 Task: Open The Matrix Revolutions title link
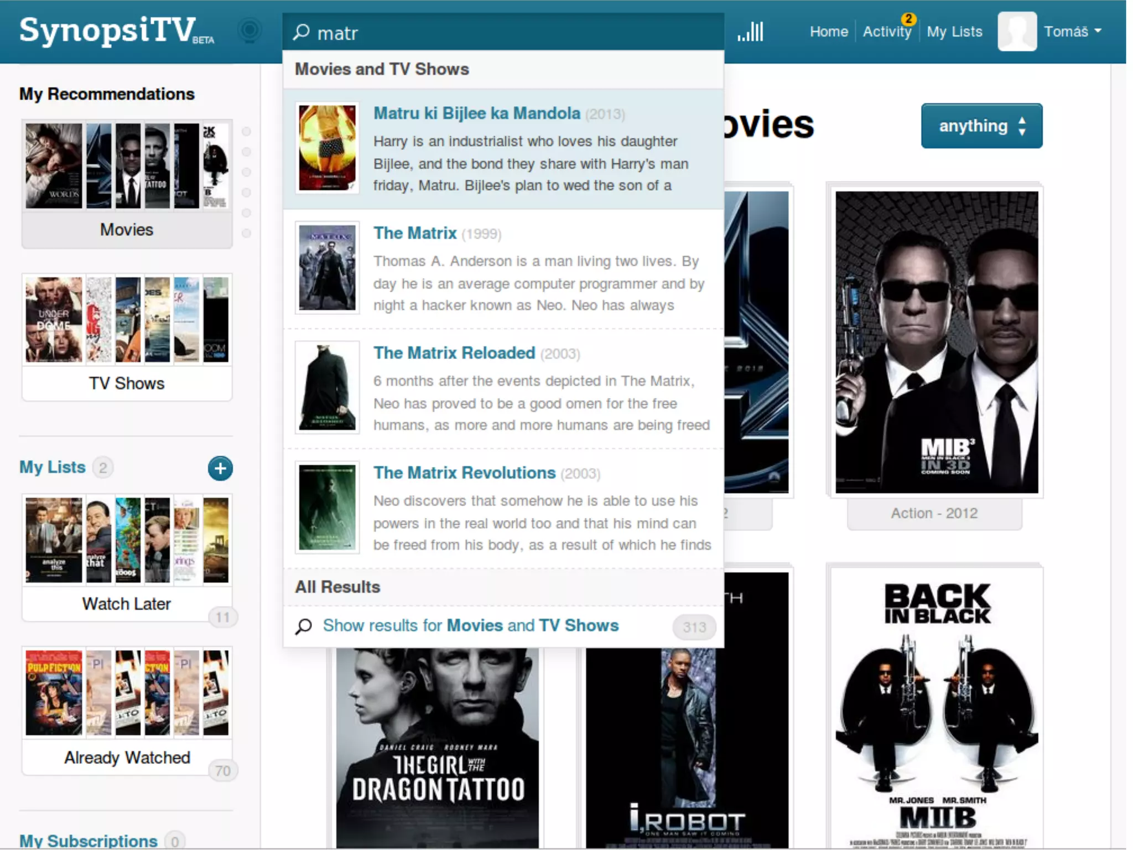[x=464, y=473]
